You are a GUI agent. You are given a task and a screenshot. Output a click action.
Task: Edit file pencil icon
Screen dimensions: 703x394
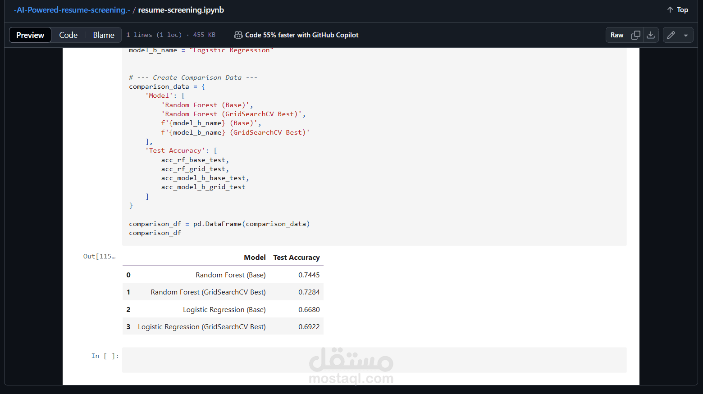[x=671, y=35]
